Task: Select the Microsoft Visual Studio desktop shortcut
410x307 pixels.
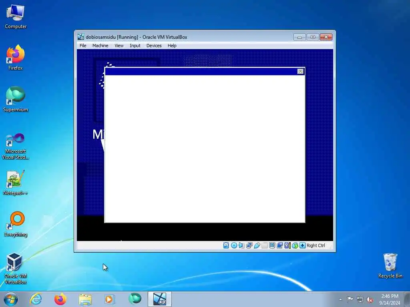Action: tap(16, 146)
